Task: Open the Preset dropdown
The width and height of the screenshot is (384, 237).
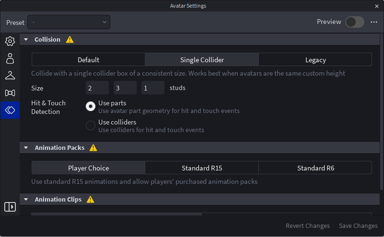Action: [69, 22]
